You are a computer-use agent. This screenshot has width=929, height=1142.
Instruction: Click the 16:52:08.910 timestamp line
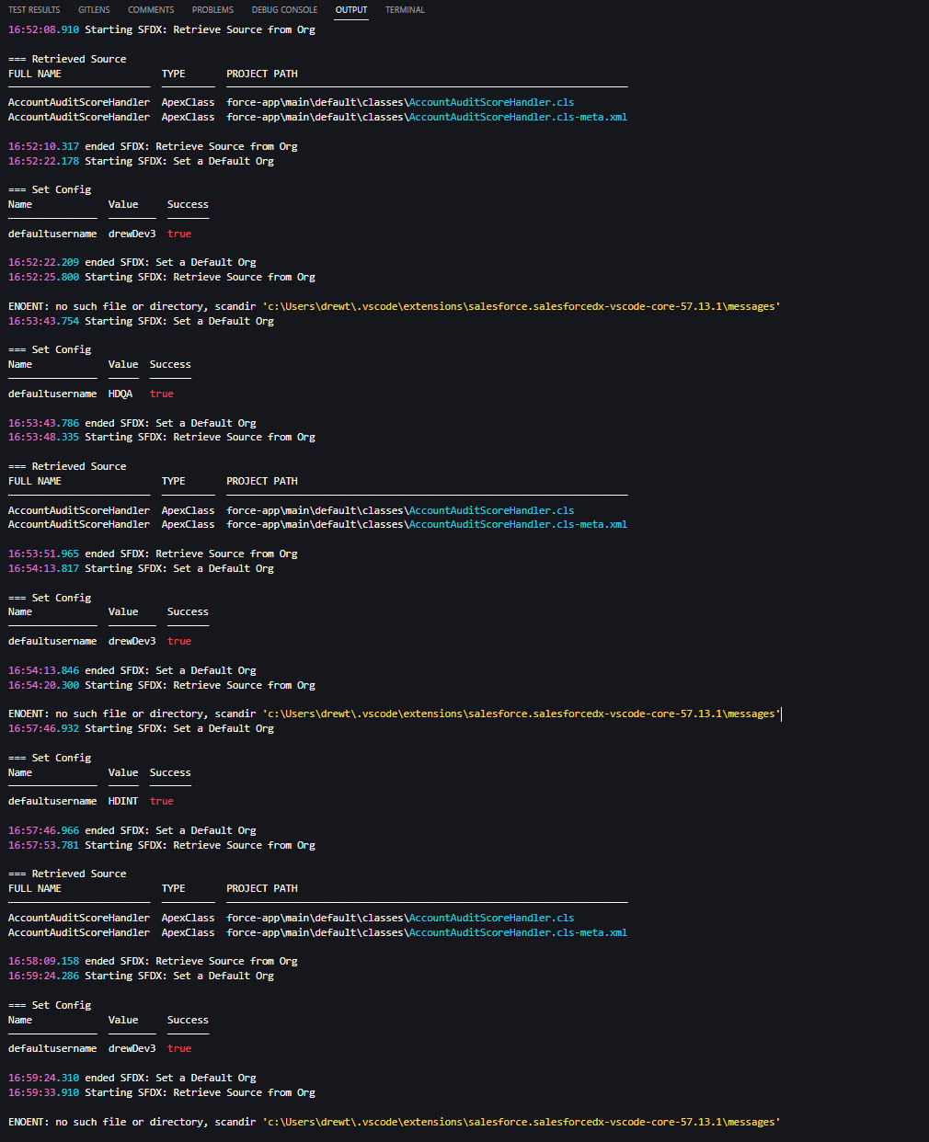[42, 29]
